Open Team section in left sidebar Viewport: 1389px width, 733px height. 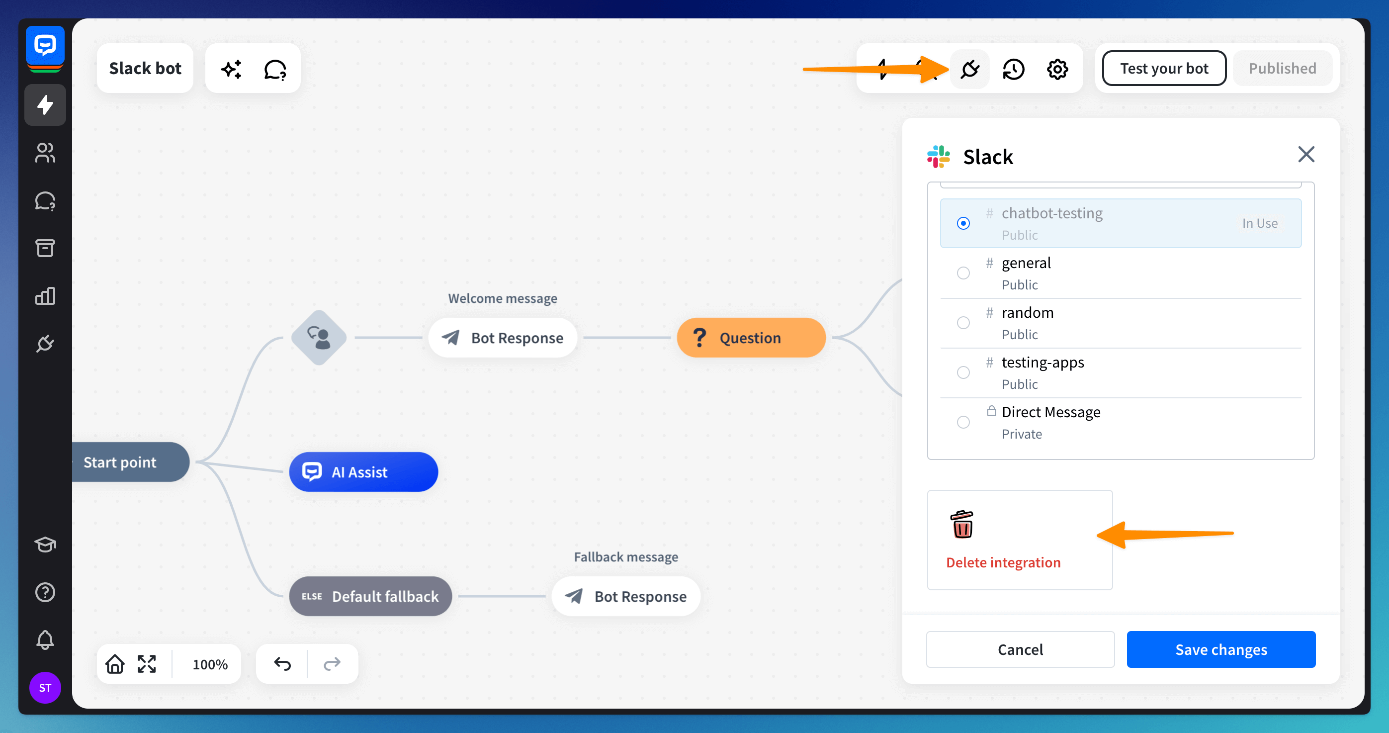(x=45, y=153)
